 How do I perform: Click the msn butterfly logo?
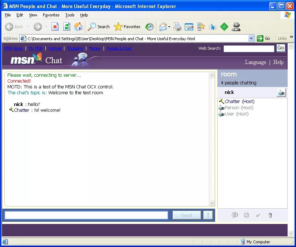(x=26, y=59)
